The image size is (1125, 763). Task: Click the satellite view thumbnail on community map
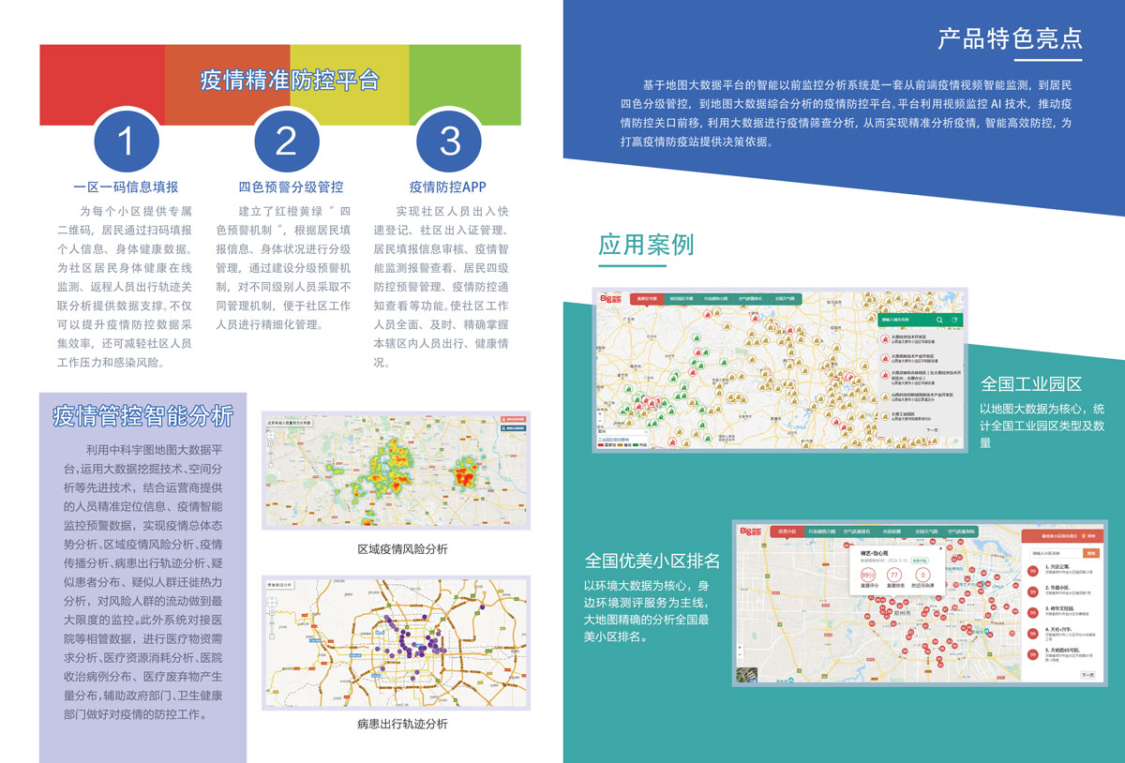tap(747, 674)
